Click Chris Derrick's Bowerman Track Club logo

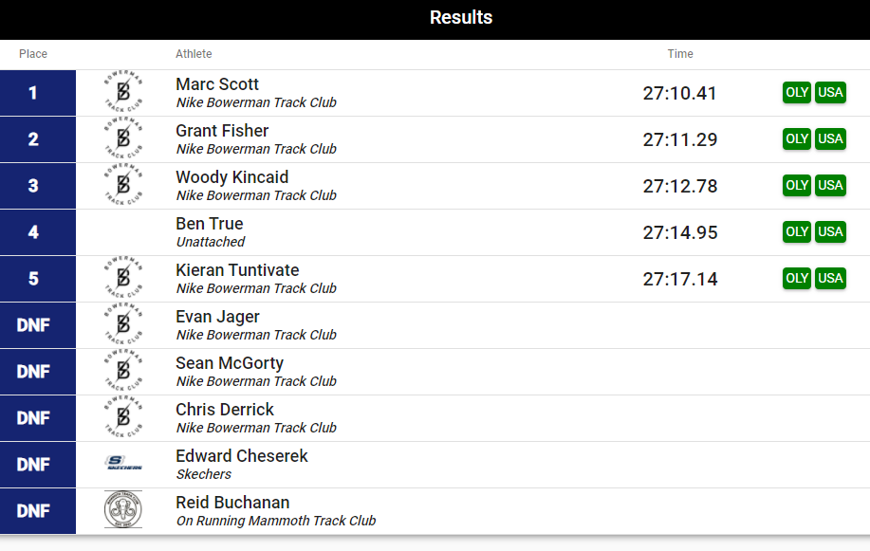pos(123,418)
